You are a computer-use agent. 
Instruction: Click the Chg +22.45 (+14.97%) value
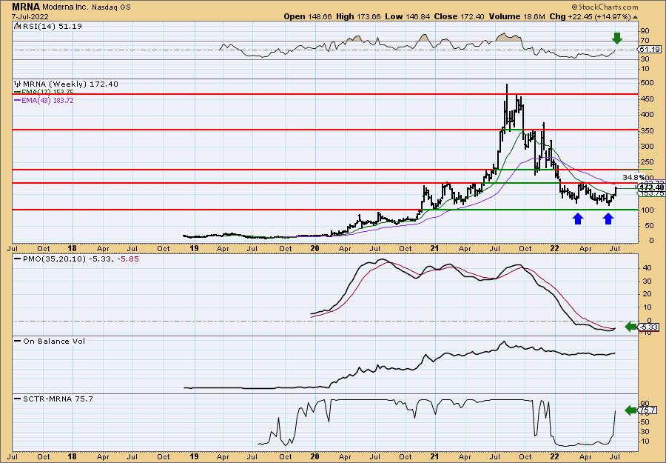(x=591, y=16)
